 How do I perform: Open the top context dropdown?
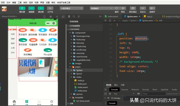pyautogui.click(x=124, y=94)
